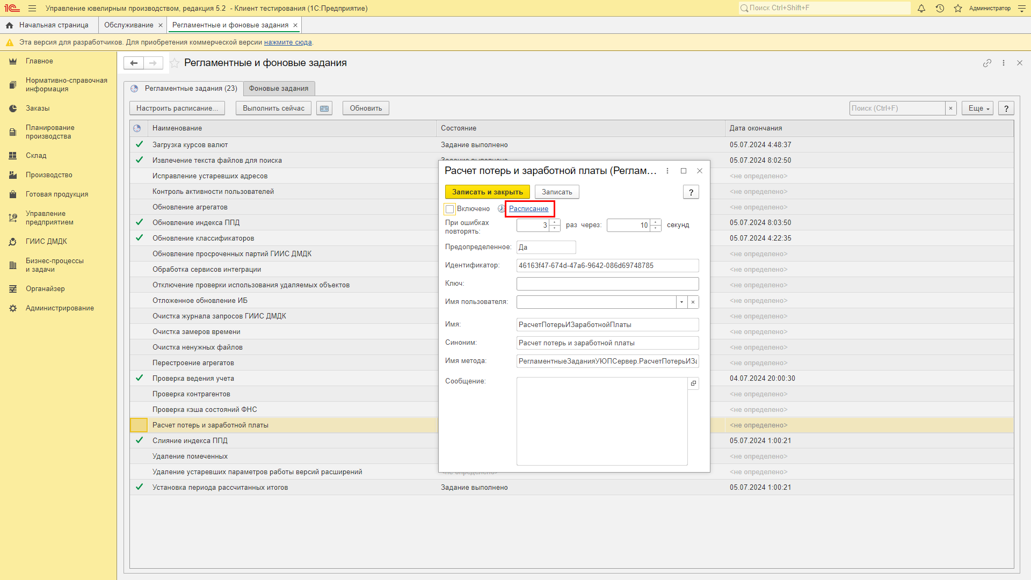Open list help question button
This screenshot has height=580, width=1031.
[1006, 108]
